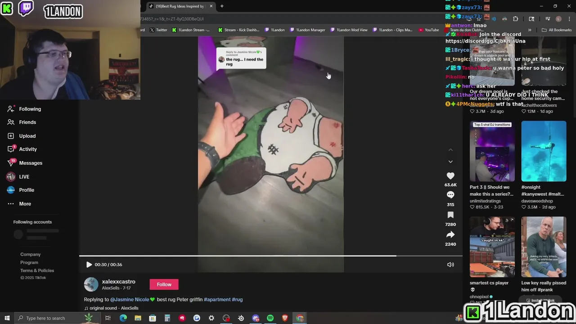
Task: Like the video with the heart icon
Action: pos(450,176)
